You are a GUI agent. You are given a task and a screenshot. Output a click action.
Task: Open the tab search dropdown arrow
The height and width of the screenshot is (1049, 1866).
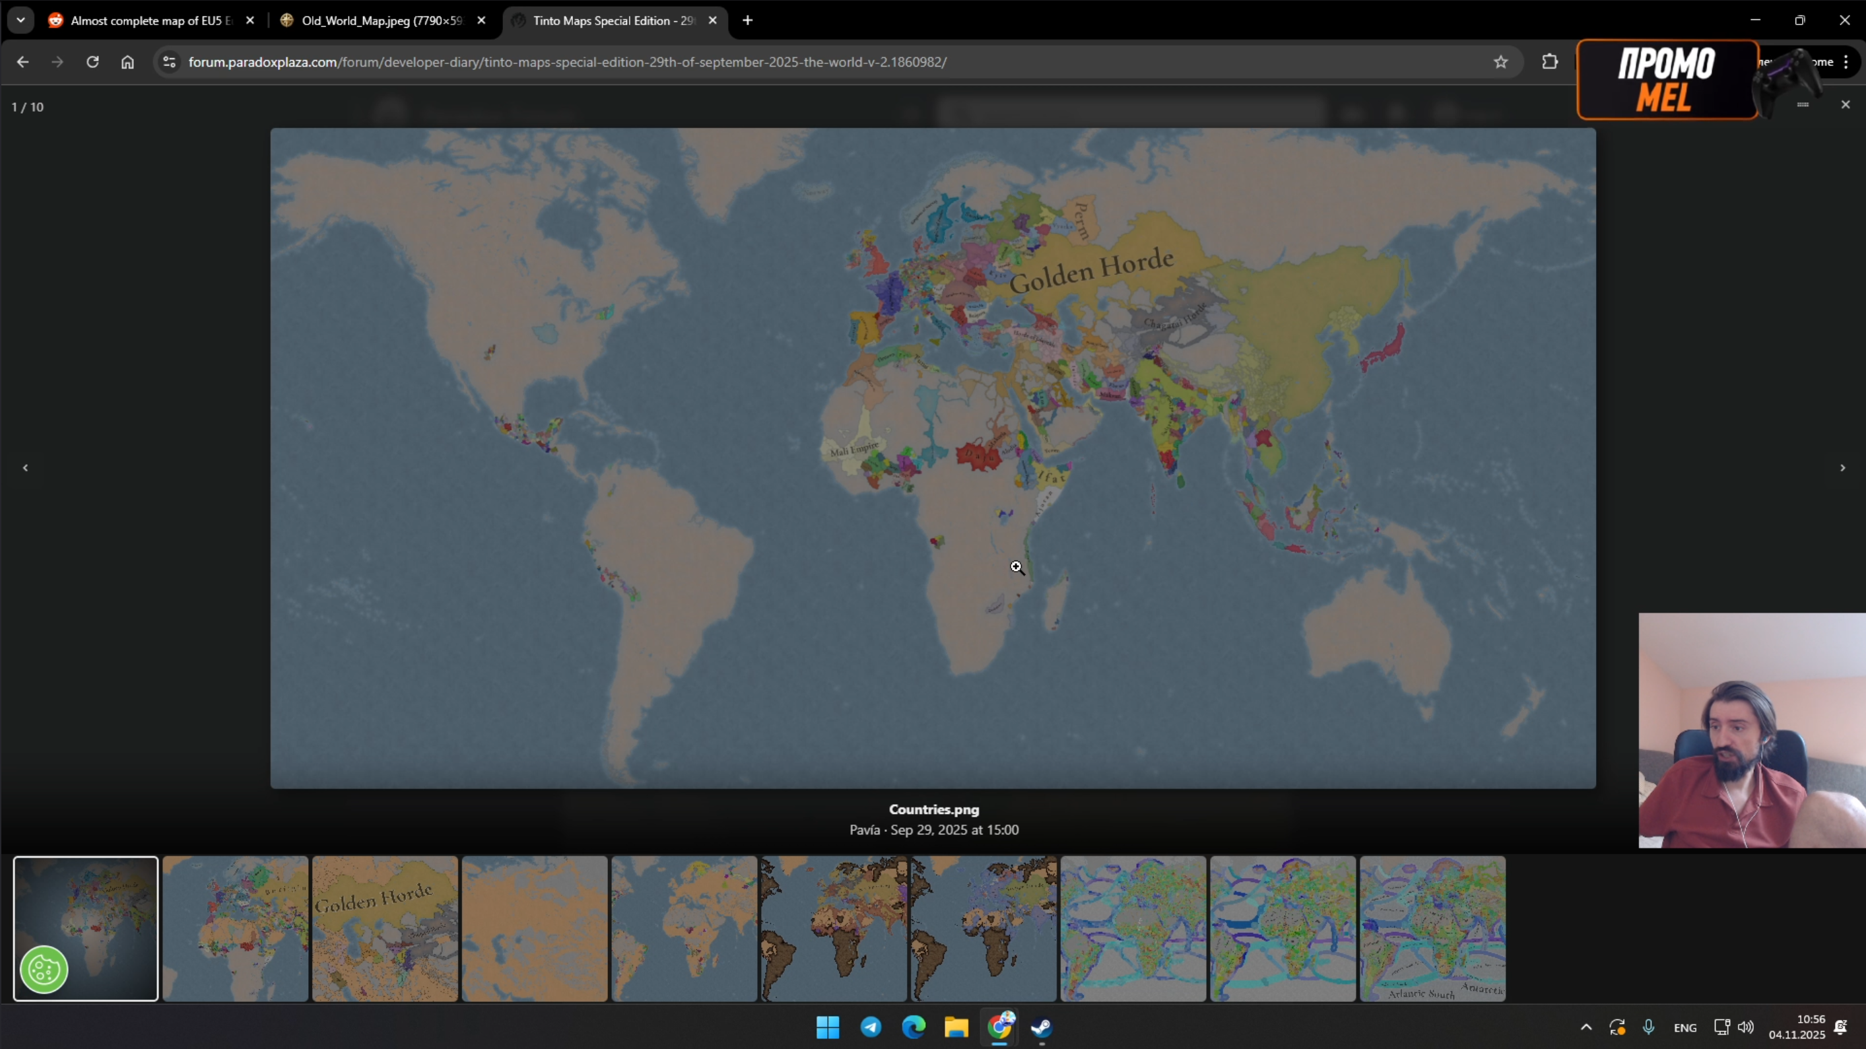pos(20,20)
